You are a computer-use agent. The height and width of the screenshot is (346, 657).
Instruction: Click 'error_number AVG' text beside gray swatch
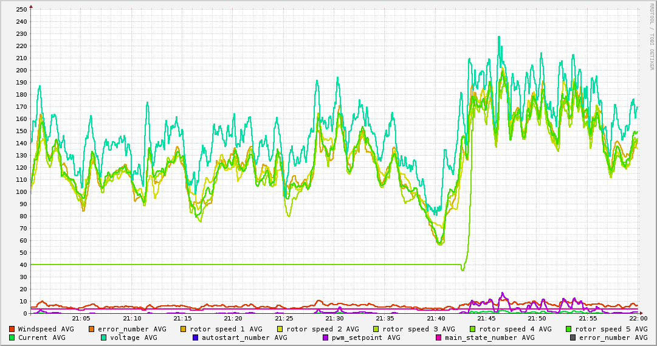(x=613, y=337)
